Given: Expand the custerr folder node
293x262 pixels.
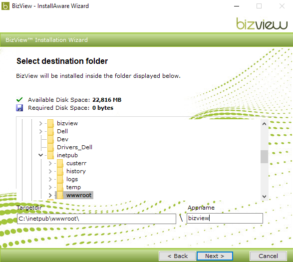Looking at the screenshot, I should tap(50, 163).
